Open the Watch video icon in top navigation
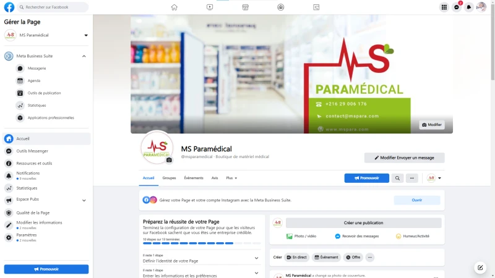The image size is (495, 278). (210, 7)
